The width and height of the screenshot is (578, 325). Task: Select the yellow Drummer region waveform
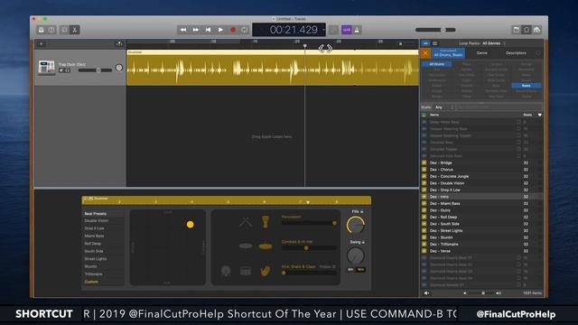point(273,70)
